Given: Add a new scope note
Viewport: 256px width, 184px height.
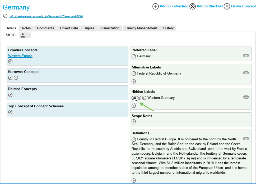Looking at the screenshot, I should pyautogui.click(x=134, y=121).
